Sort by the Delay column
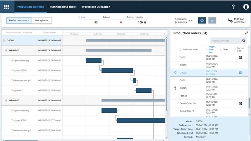Viewport: 251px width, 141px height. 224,49
